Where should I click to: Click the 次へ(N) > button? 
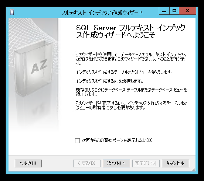(116, 163)
